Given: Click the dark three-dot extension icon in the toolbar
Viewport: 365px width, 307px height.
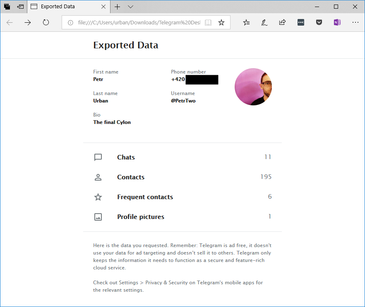Looking at the screenshot, I should [x=301, y=22].
